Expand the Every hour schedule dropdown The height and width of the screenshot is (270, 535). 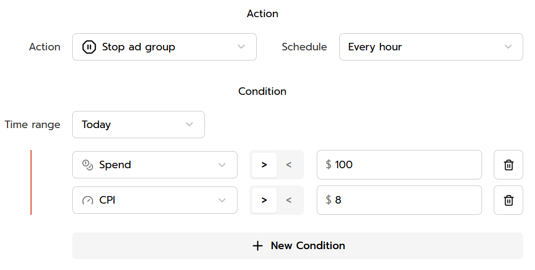pyautogui.click(x=431, y=47)
